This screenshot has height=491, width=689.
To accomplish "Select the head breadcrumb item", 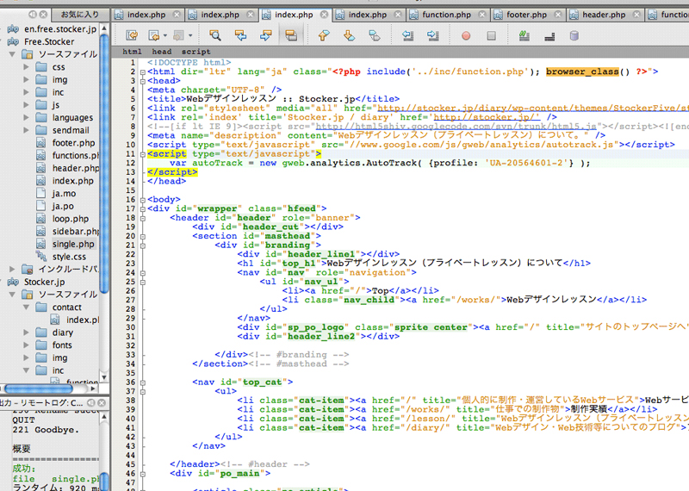I will 162,52.
